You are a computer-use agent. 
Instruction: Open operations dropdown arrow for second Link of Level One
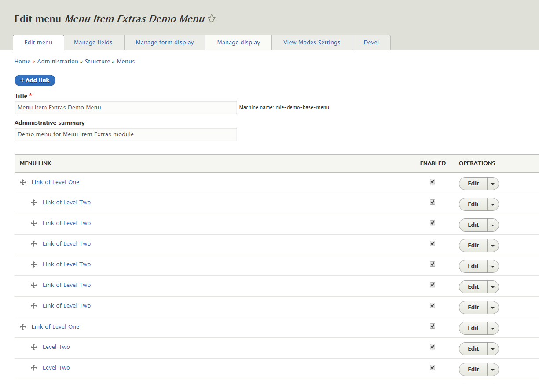click(x=493, y=328)
